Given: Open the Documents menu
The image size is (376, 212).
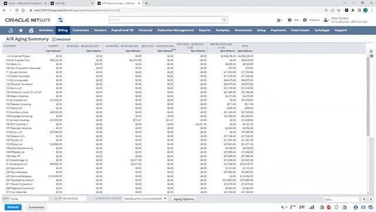Looking at the screenshot, I should coord(243,30).
